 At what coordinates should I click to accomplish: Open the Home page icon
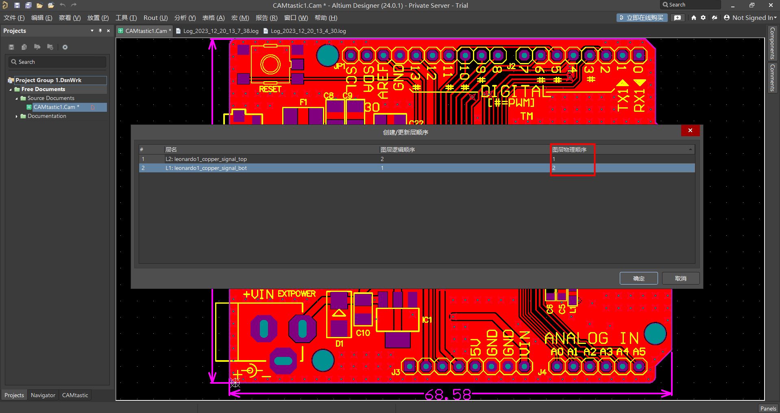[694, 18]
